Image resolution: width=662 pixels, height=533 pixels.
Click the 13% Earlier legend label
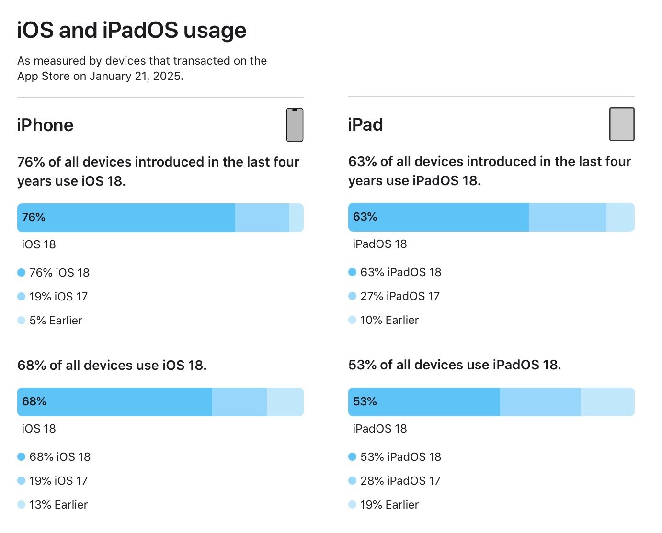[x=58, y=505]
